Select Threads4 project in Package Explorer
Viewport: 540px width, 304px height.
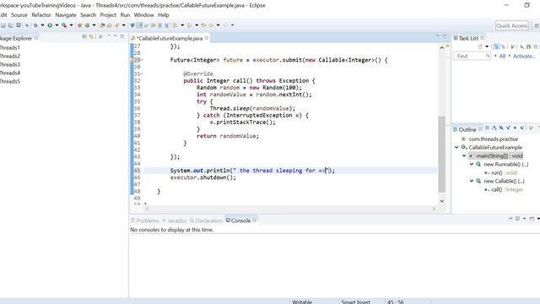click(x=10, y=73)
